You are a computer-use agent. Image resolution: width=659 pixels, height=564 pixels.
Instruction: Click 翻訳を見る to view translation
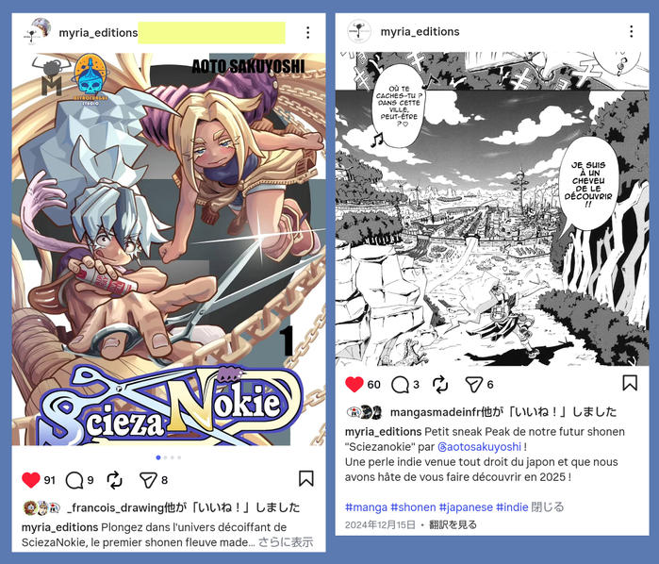[x=453, y=524]
